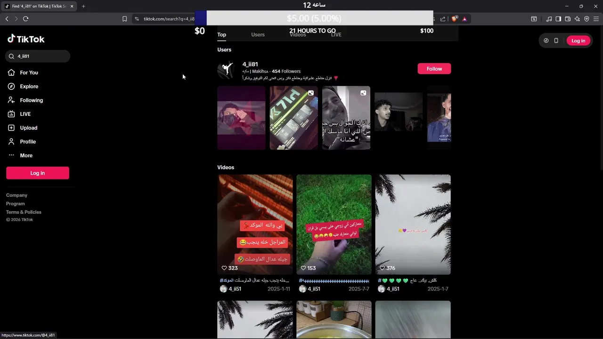The image size is (603, 339).
Task: Go back using the browser back arrow
Action: point(7,19)
